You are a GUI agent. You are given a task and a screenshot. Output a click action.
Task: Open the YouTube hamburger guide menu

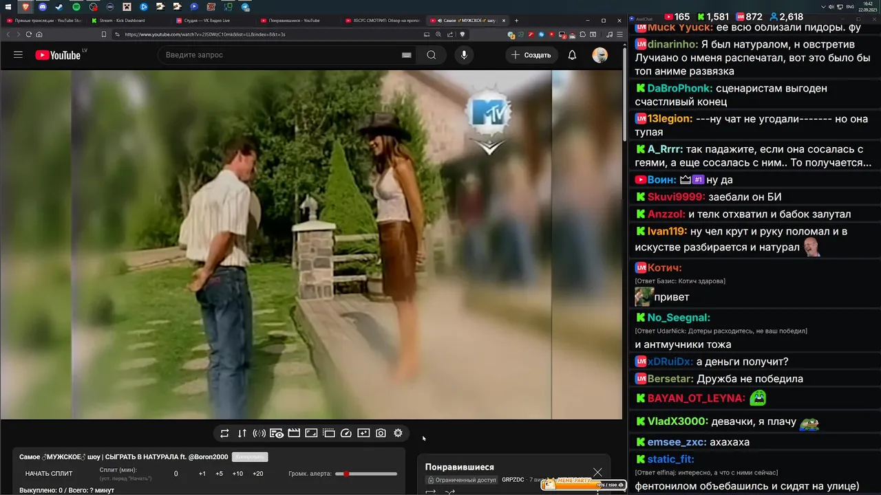tap(18, 55)
